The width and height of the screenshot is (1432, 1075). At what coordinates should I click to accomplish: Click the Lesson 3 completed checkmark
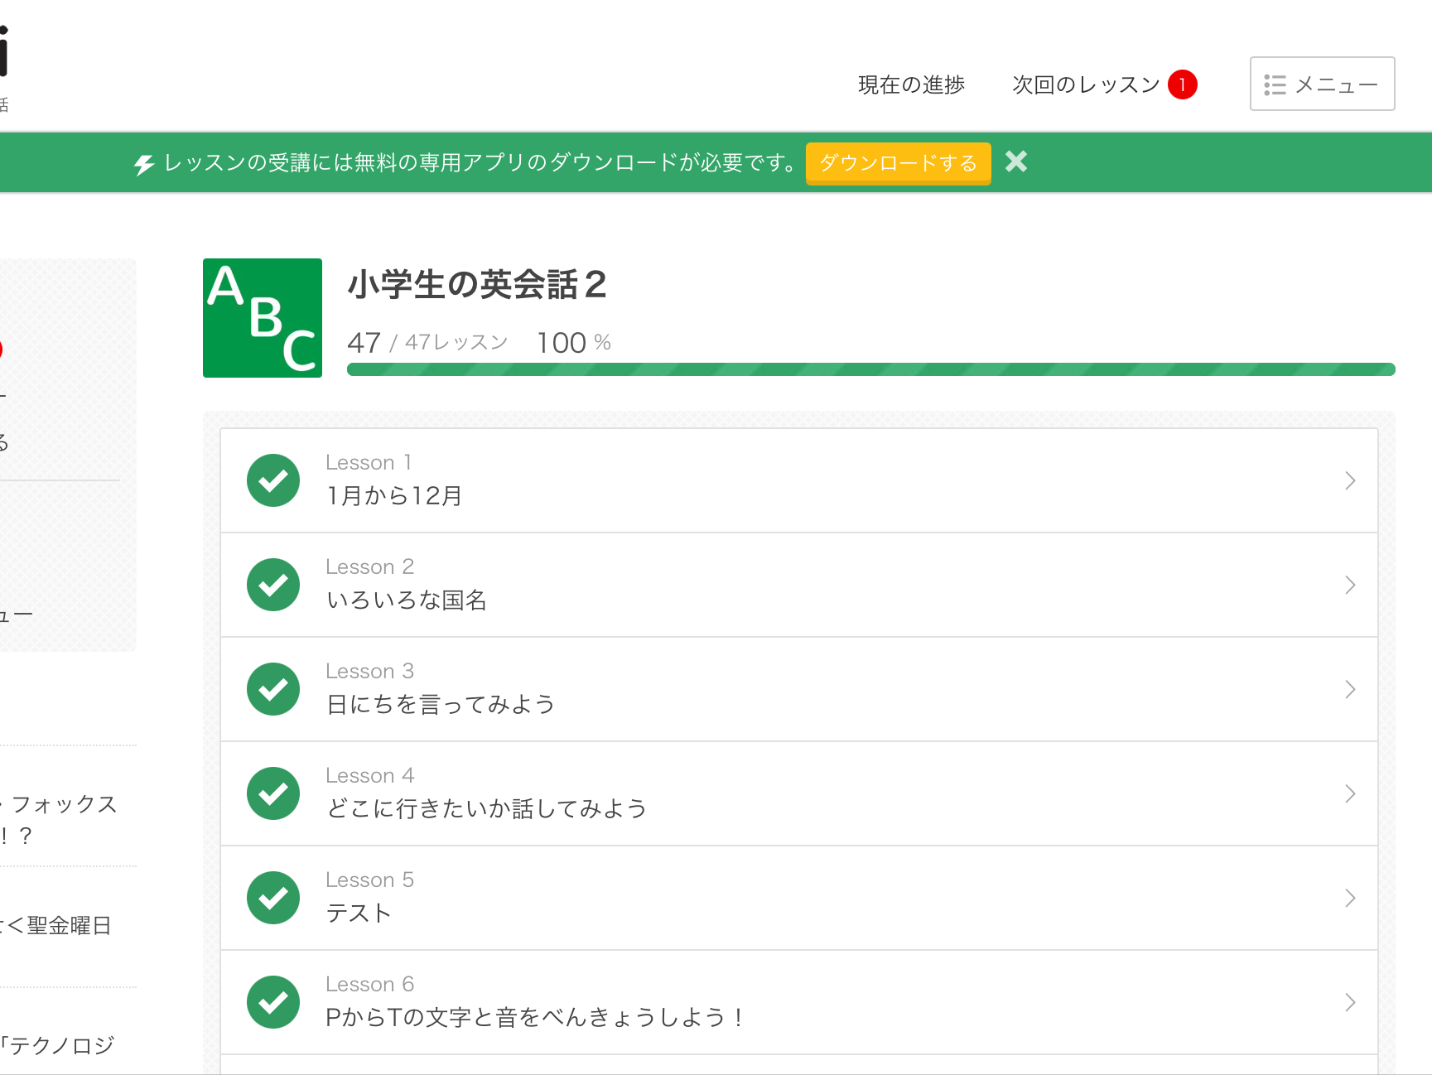[x=273, y=689]
